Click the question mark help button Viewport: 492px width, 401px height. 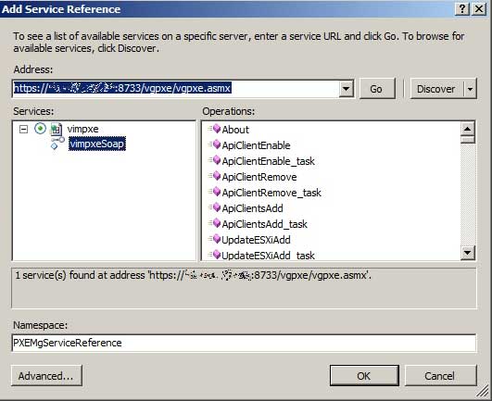(462, 8)
